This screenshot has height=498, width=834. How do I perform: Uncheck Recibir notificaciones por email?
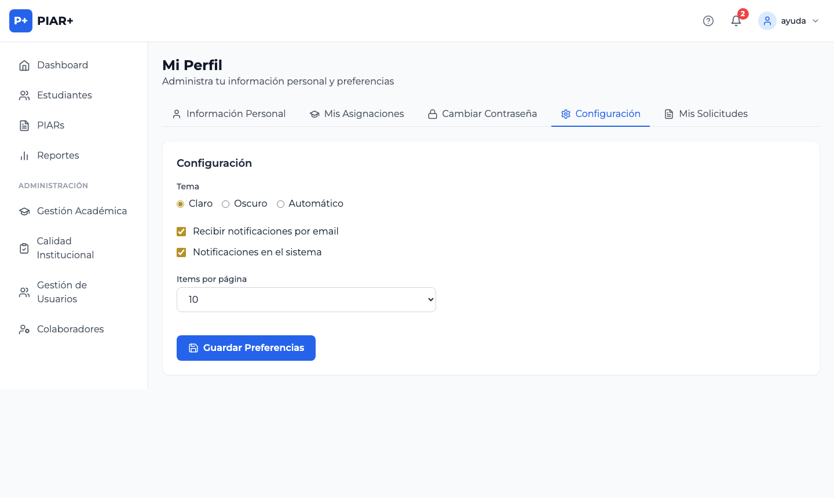coord(181,232)
